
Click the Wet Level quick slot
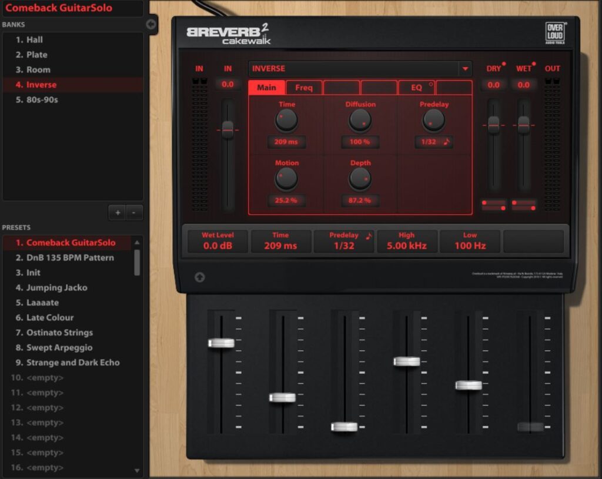point(218,241)
